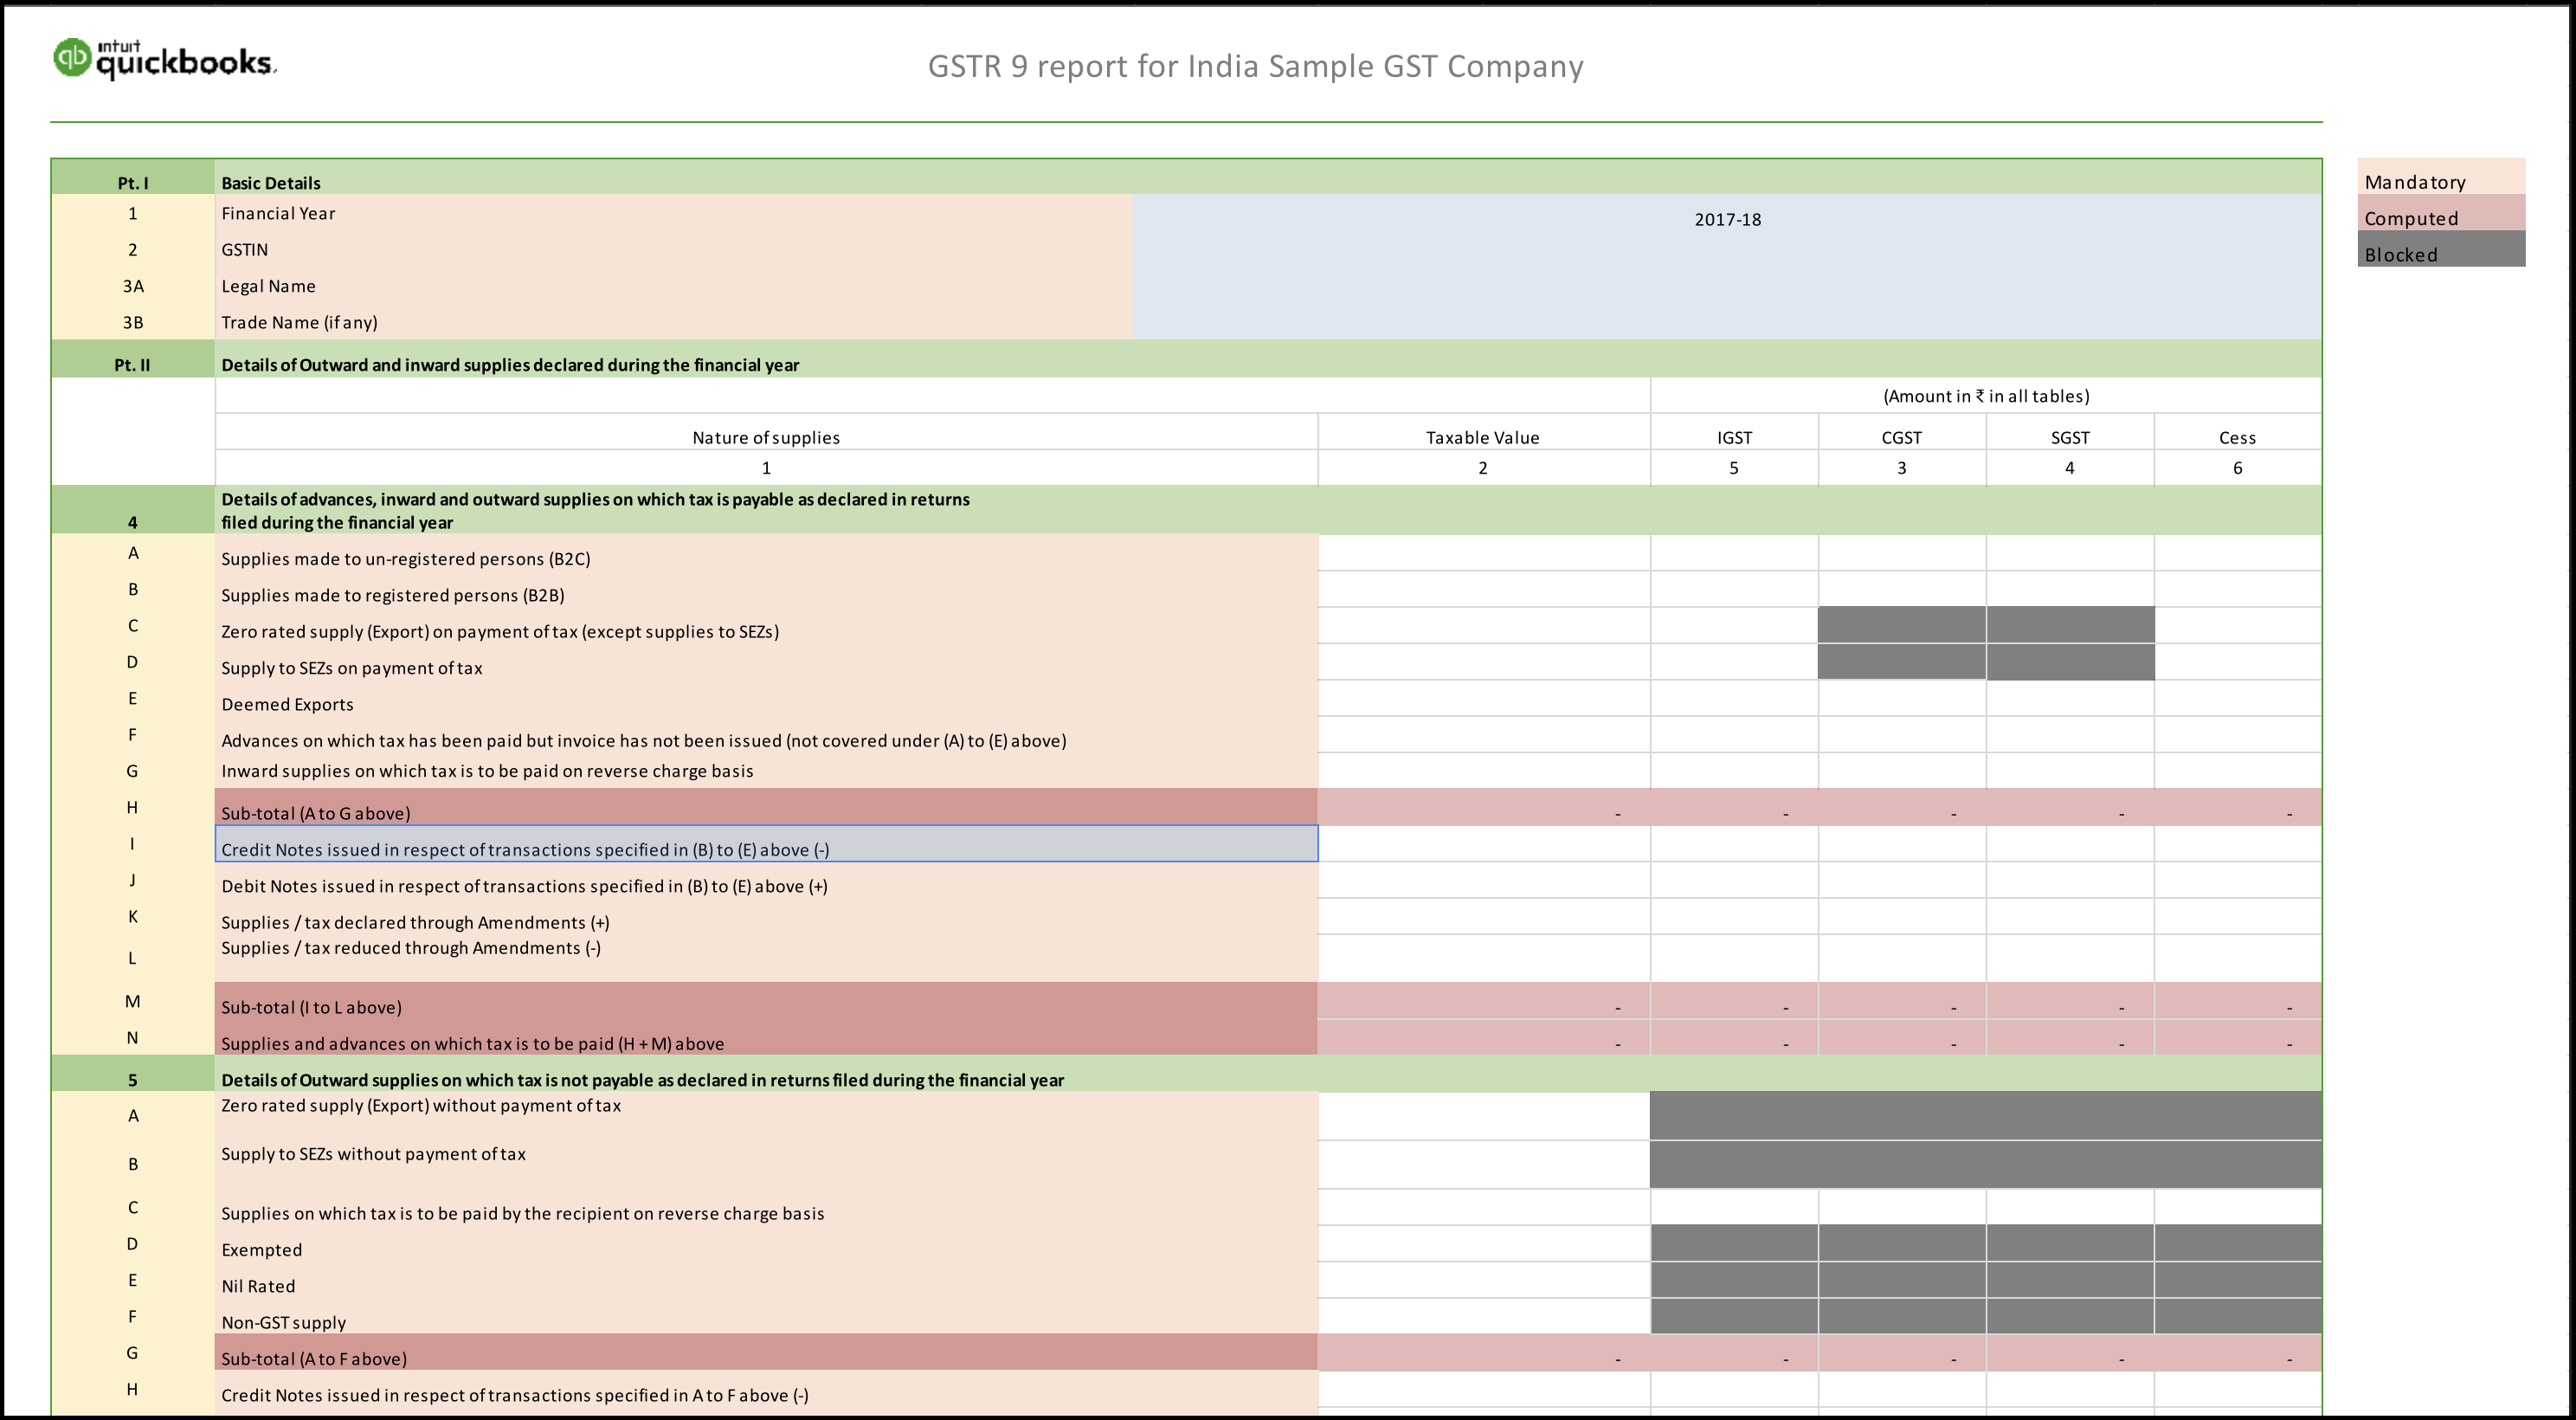
Task: Click the GSTR 9 report title
Action: pyautogui.click(x=1255, y=66)
